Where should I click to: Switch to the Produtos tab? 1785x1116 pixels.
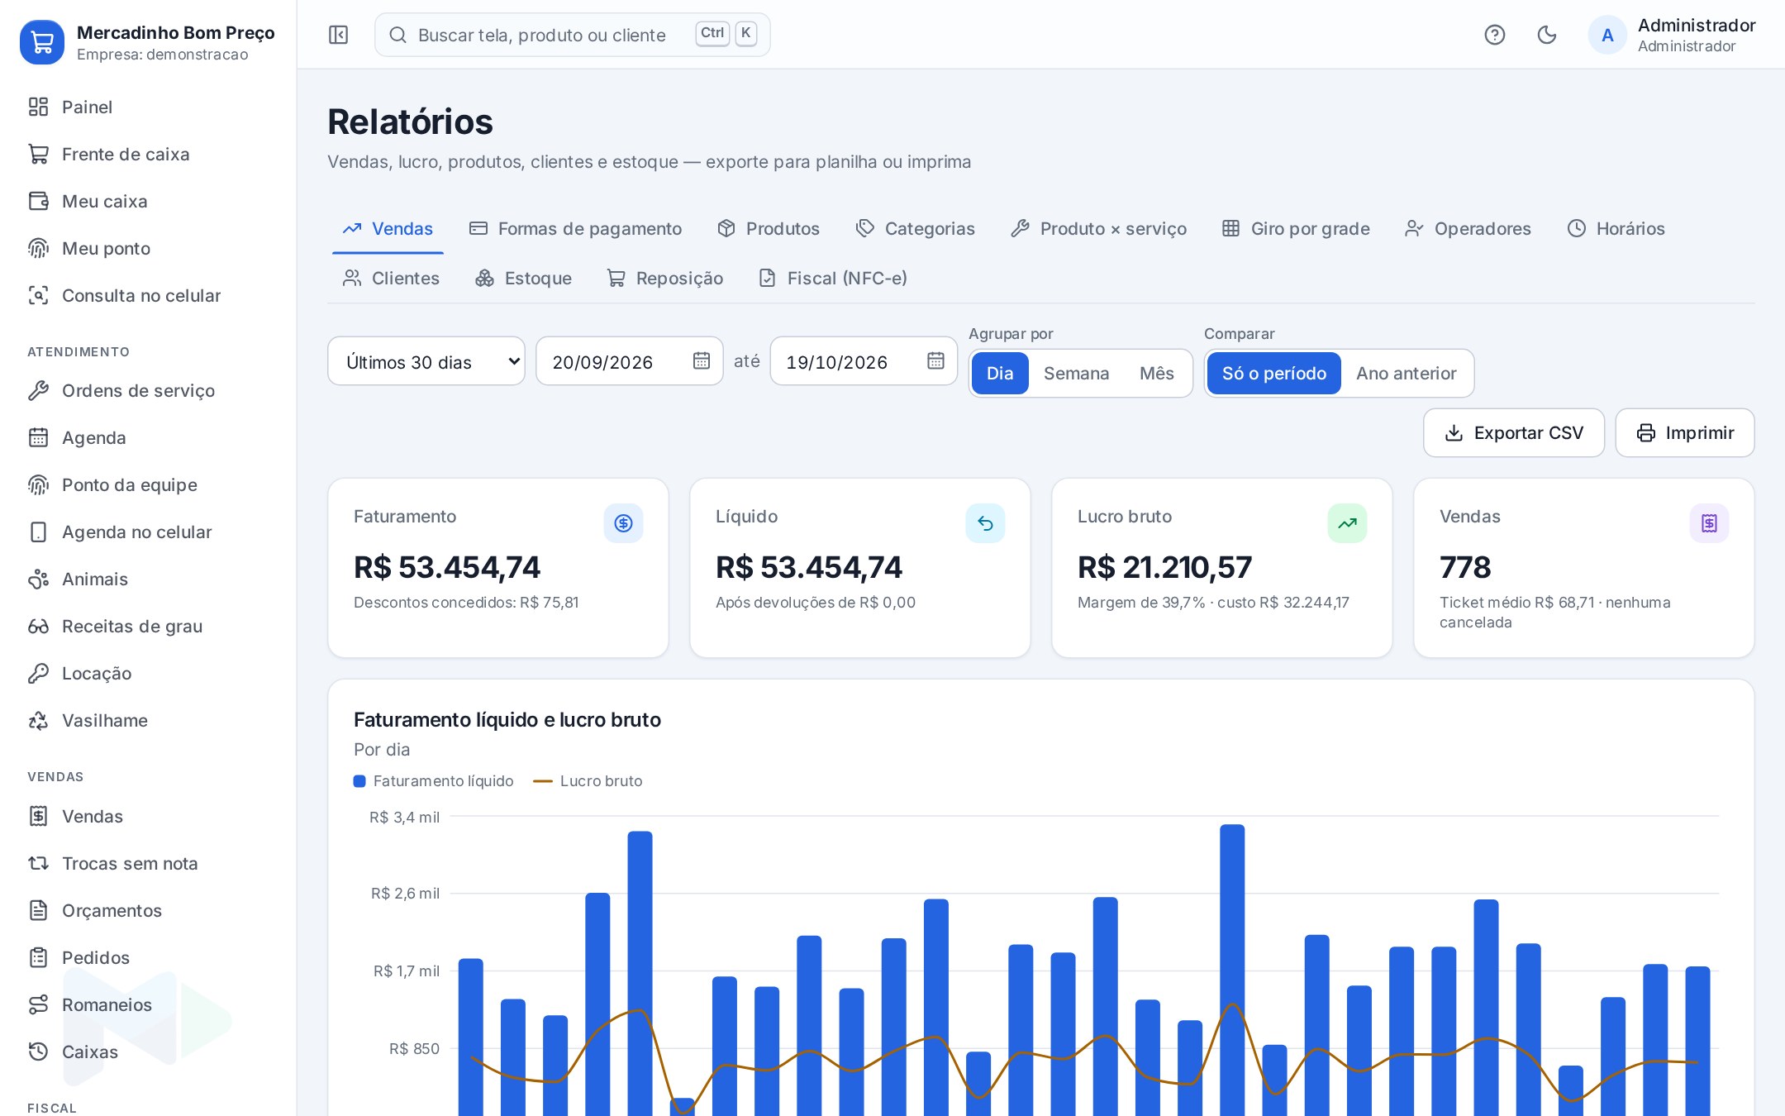coord(769,228)
